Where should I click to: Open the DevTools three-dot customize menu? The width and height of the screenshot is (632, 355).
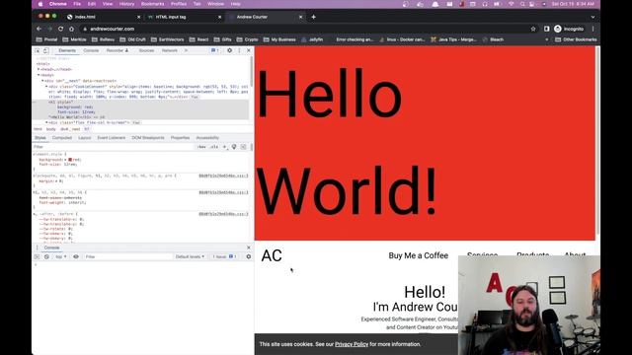coord(239,50)
